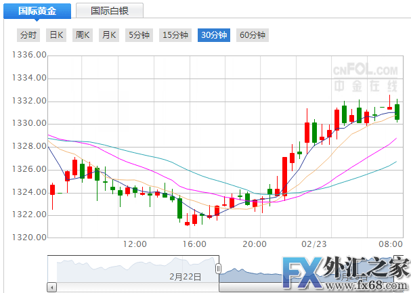The height and width of the screenshot is (293, 411).
Task: Select the 5分钟 chart interval
Action: tap(139, 35)
